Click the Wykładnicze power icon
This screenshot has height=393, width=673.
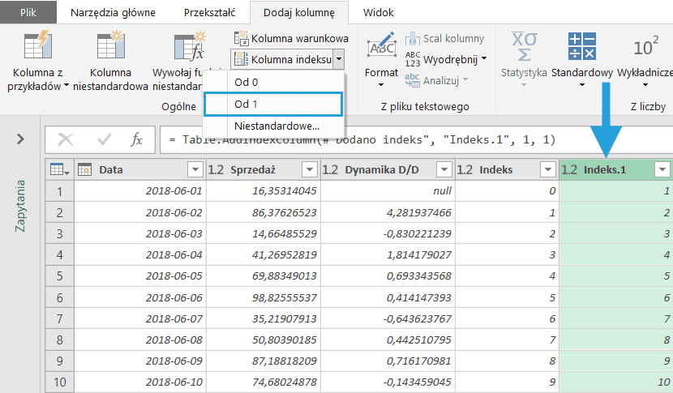pos(645,46)
